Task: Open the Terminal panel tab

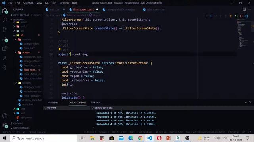Action: coord(96,103)
